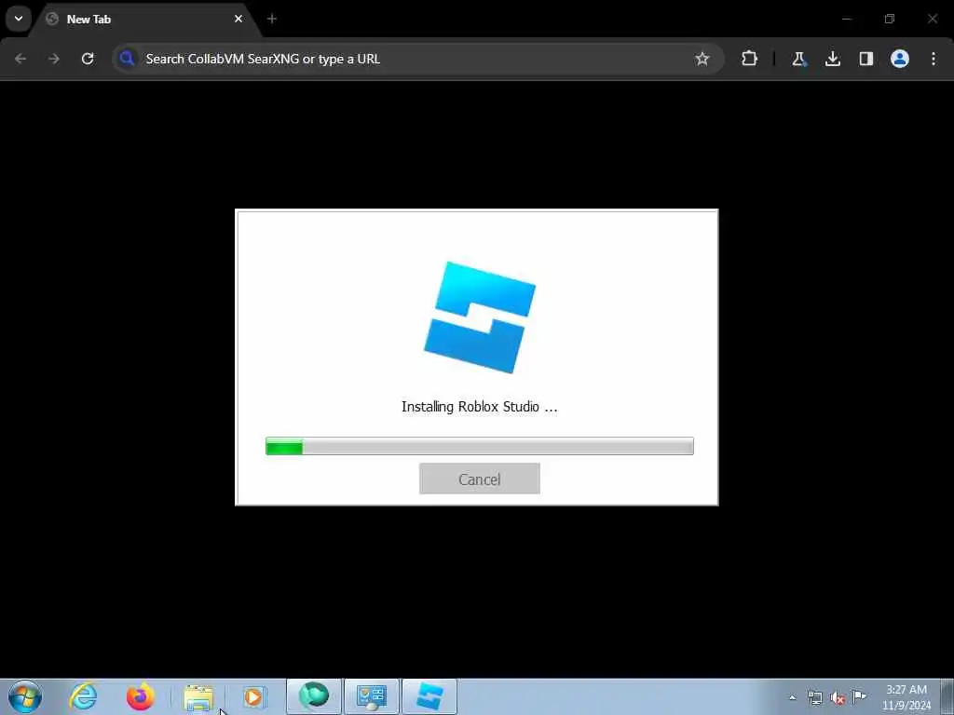The height and width of the screenshot is (715, 954).
Task: Bookmark this tab with the star
Action: pos(702,59)
